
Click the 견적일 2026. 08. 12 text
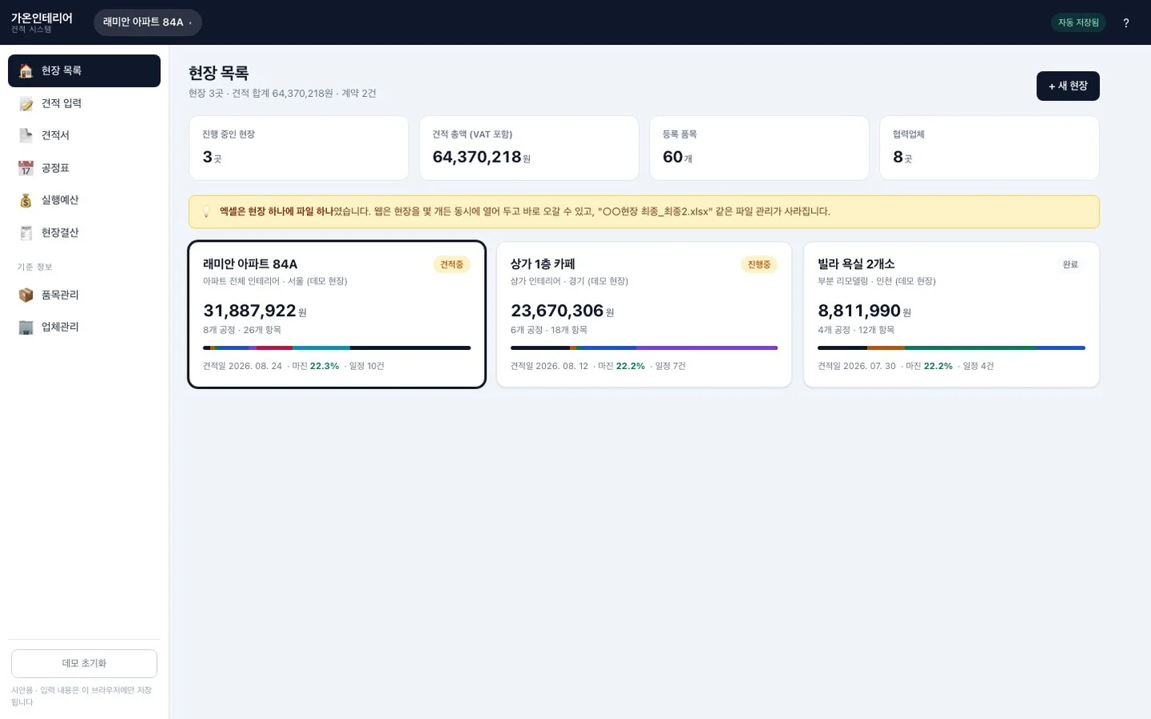(x=549, y=366)
